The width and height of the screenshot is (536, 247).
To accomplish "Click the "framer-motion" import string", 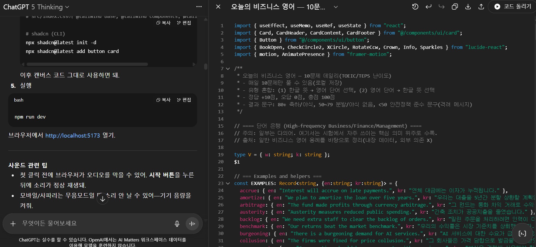I will (x=368, y=54).
